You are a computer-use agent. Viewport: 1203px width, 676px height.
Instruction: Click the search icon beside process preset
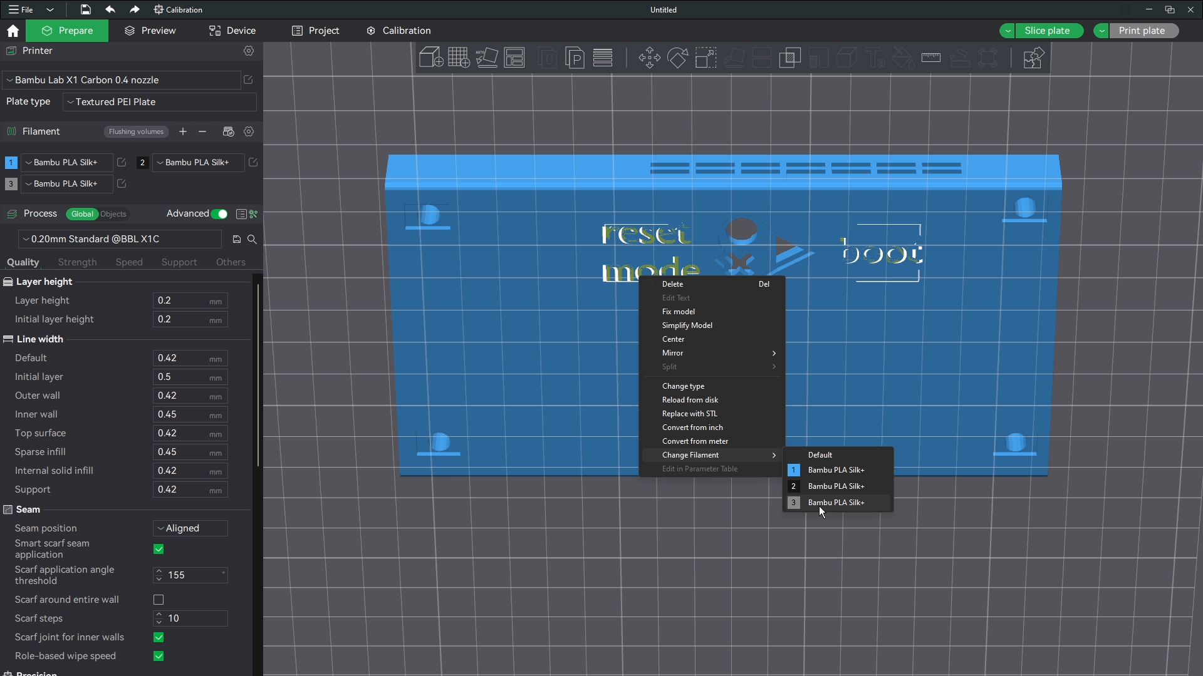[252, 239]
